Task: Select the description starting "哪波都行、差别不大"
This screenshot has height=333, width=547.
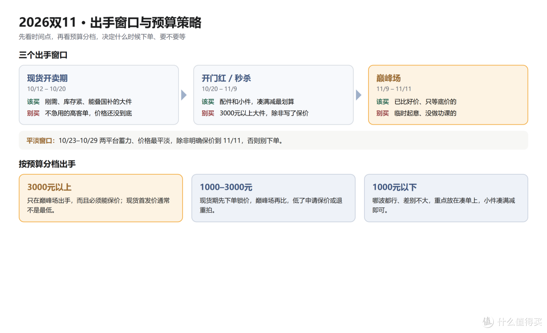Action: pos(444,205)
